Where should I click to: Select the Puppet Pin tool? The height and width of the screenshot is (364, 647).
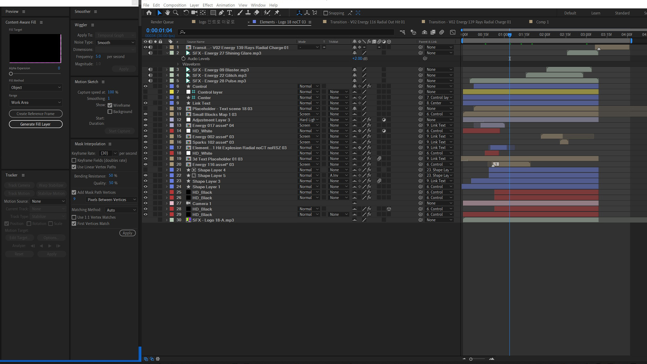pos(277,13)
